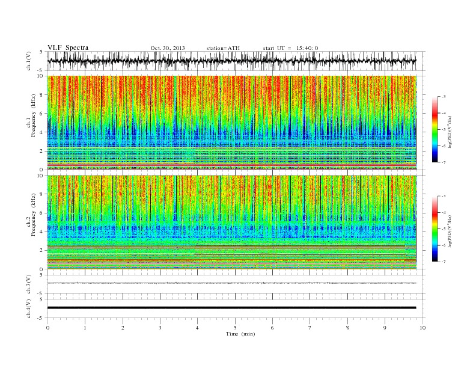Click the upper log(PSD)(V²/Hz) colorbar label
476x368 pixels.
click(x=450, y=132)
